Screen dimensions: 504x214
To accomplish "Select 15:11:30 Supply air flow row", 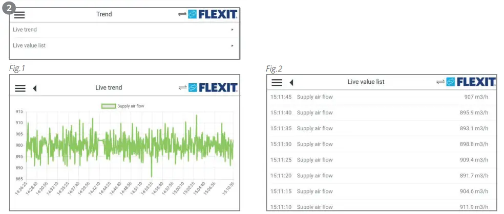I will [381, 144].
